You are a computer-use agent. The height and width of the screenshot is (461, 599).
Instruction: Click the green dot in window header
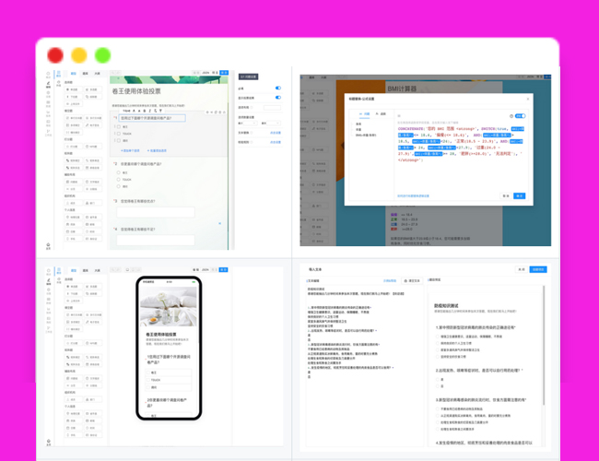(103, 55)
